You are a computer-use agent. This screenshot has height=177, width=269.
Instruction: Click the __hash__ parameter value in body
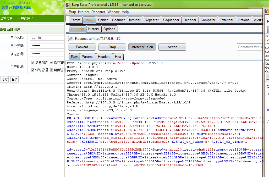[169, 165]
